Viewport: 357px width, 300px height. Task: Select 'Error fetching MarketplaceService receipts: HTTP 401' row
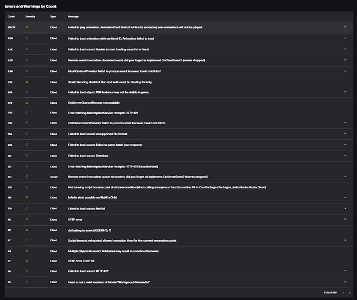pyautogui.click(x=179, y=113)
